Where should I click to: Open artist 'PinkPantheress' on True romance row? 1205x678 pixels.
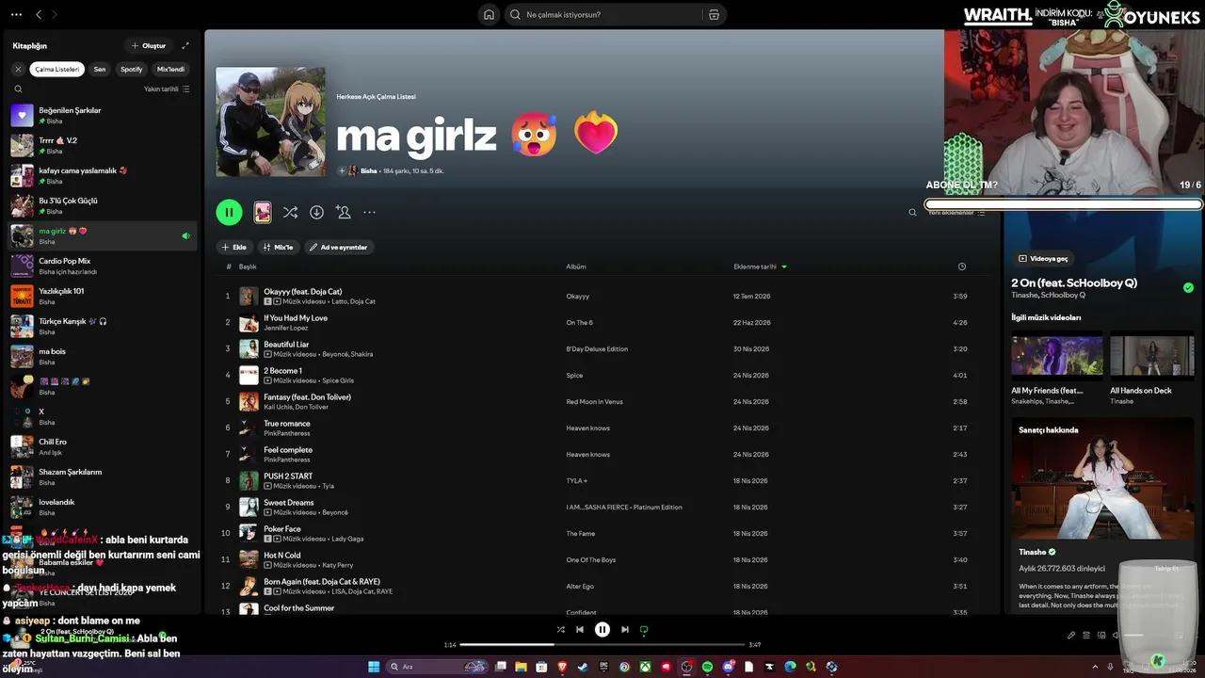coord(287,433)
